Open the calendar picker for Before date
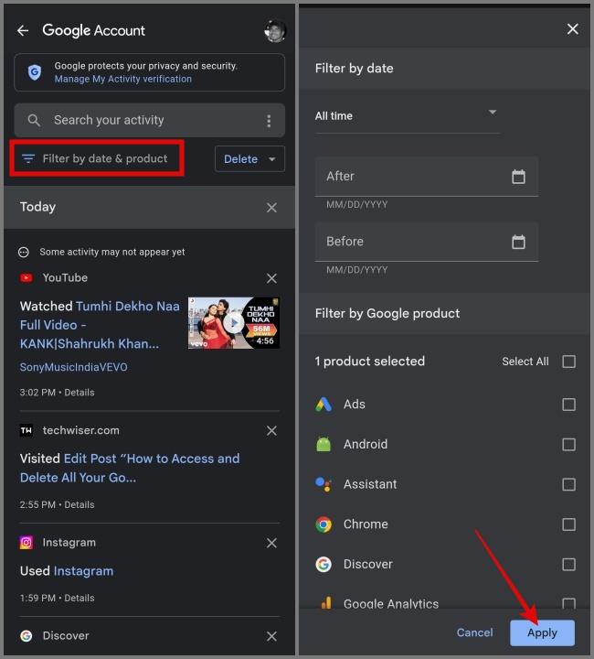This screenshot has width=594, height=659. (x=518, y=242)
